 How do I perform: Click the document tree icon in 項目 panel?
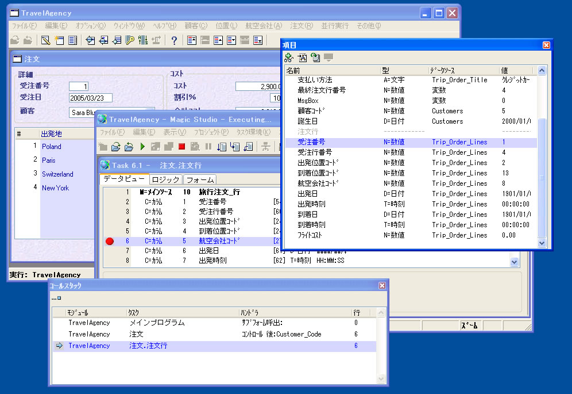tap(302, 58)
